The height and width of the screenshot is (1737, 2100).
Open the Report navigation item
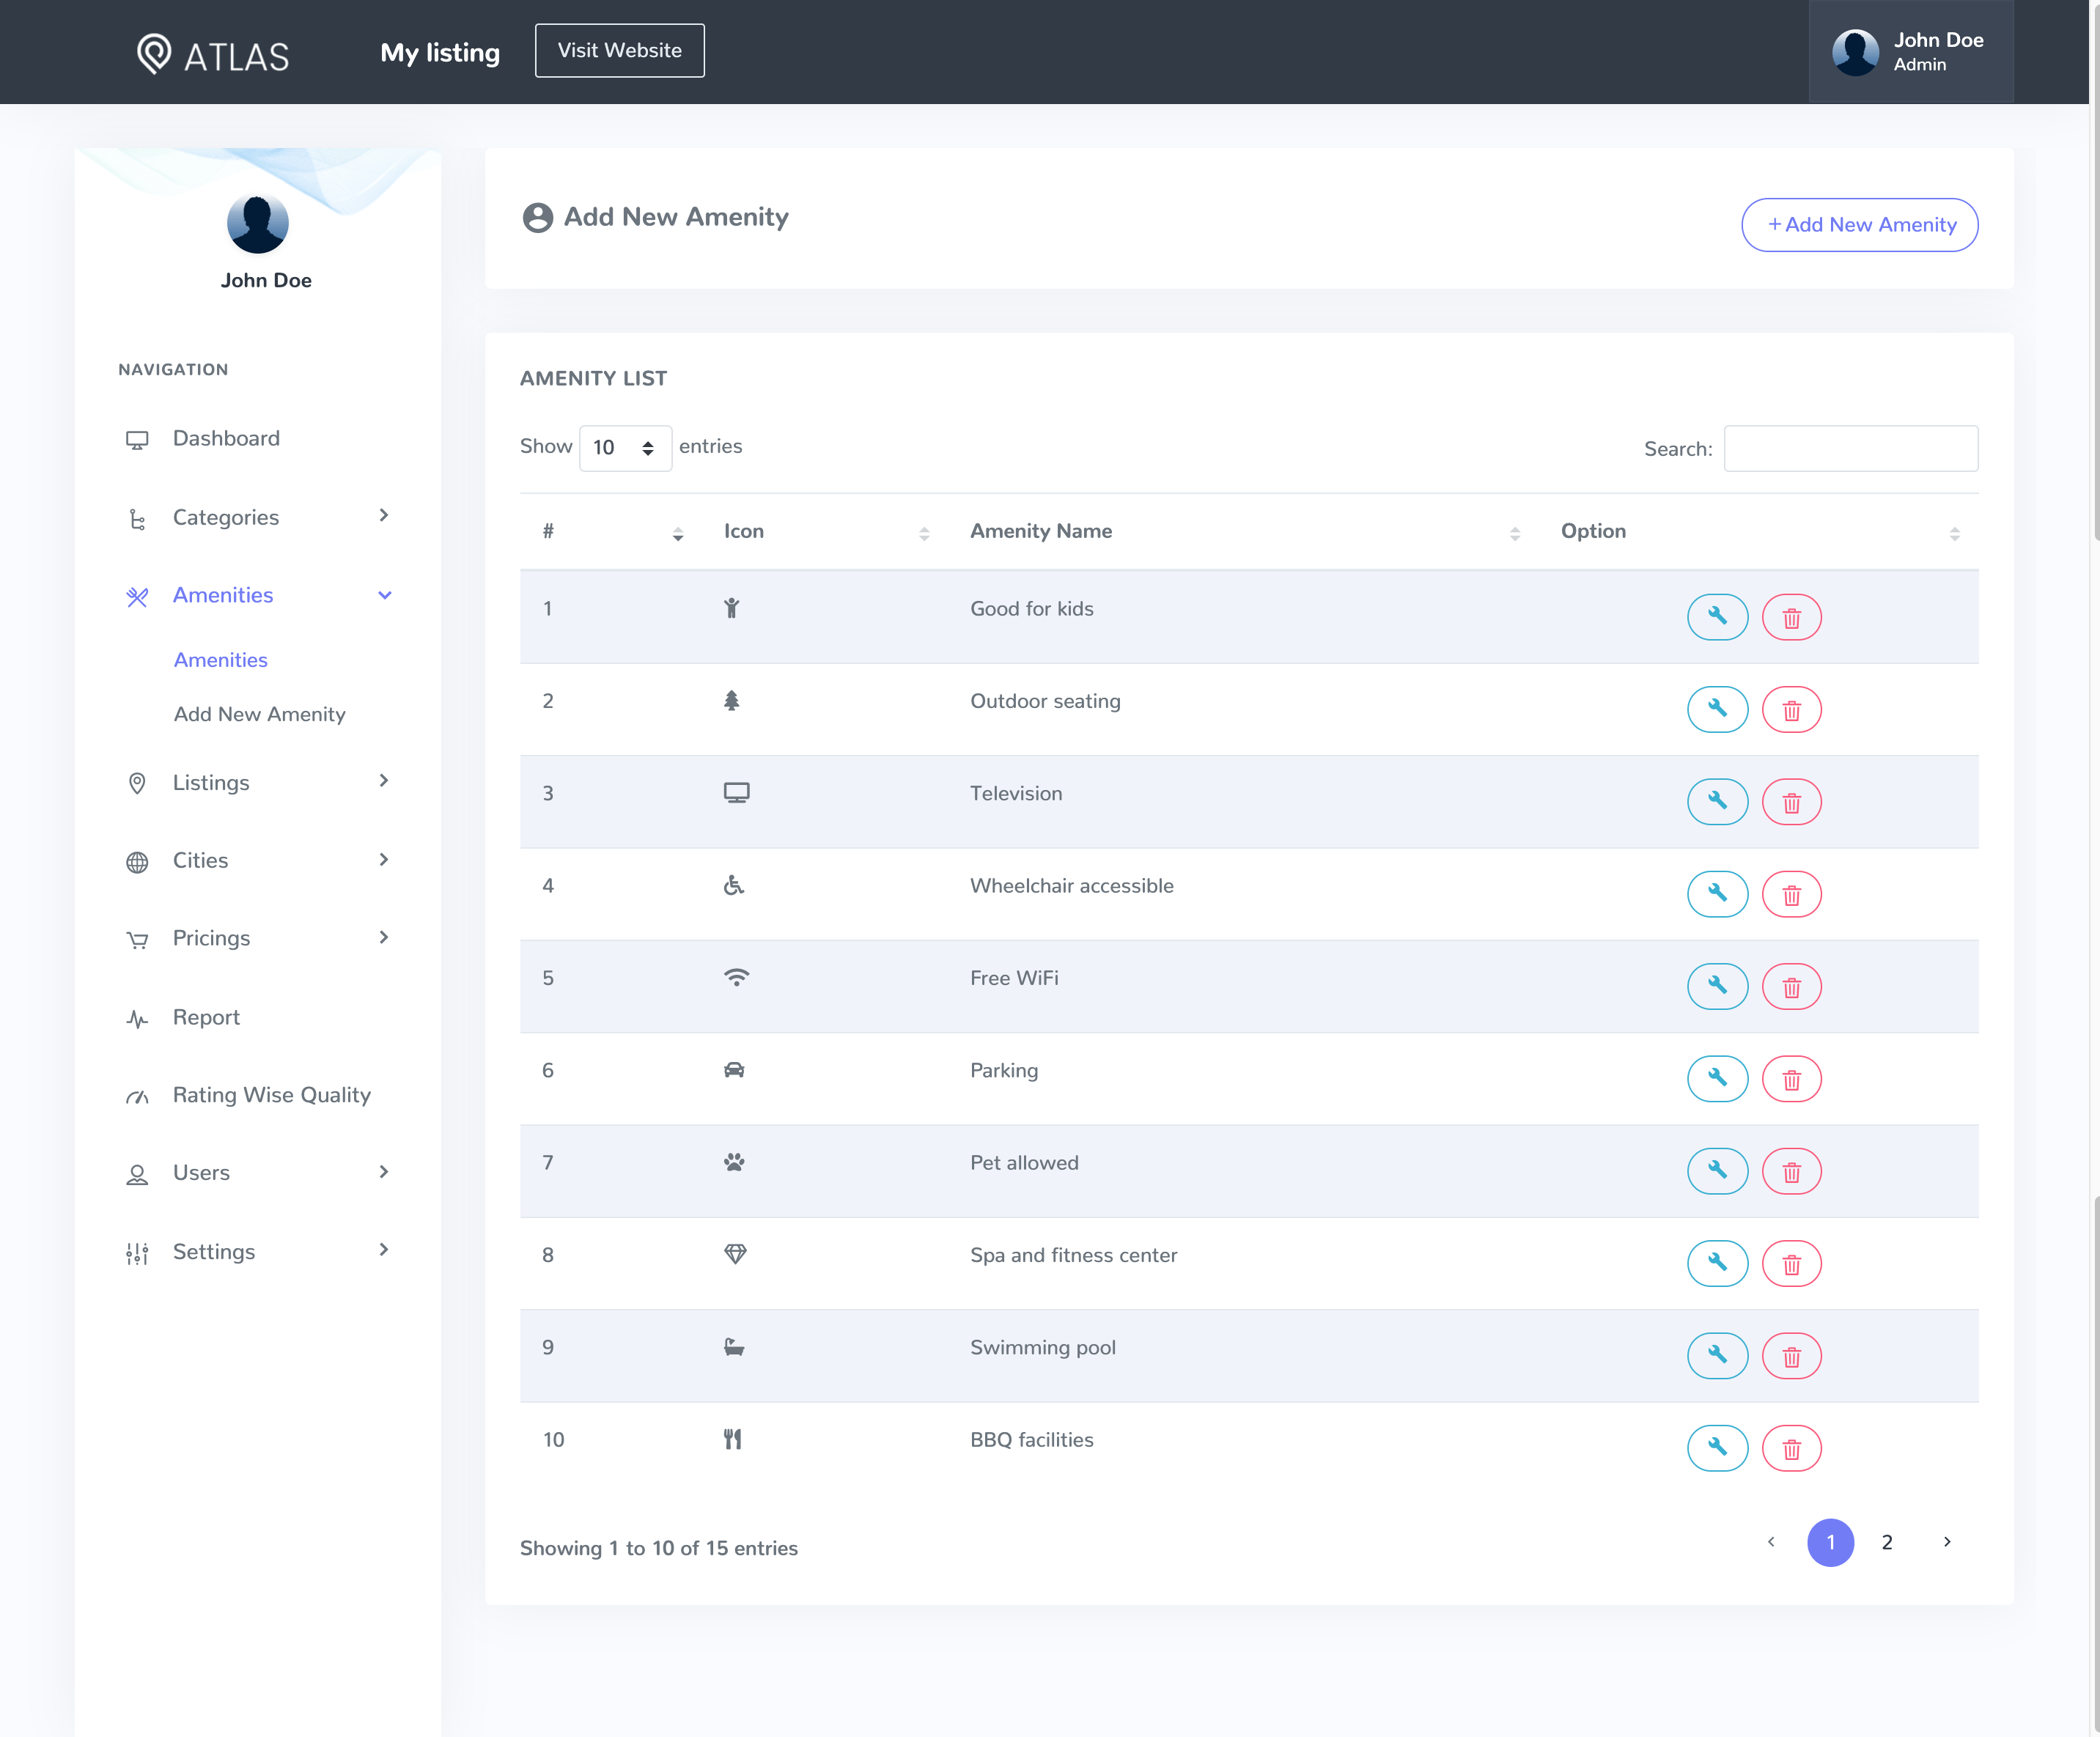tap(206, 1017)
